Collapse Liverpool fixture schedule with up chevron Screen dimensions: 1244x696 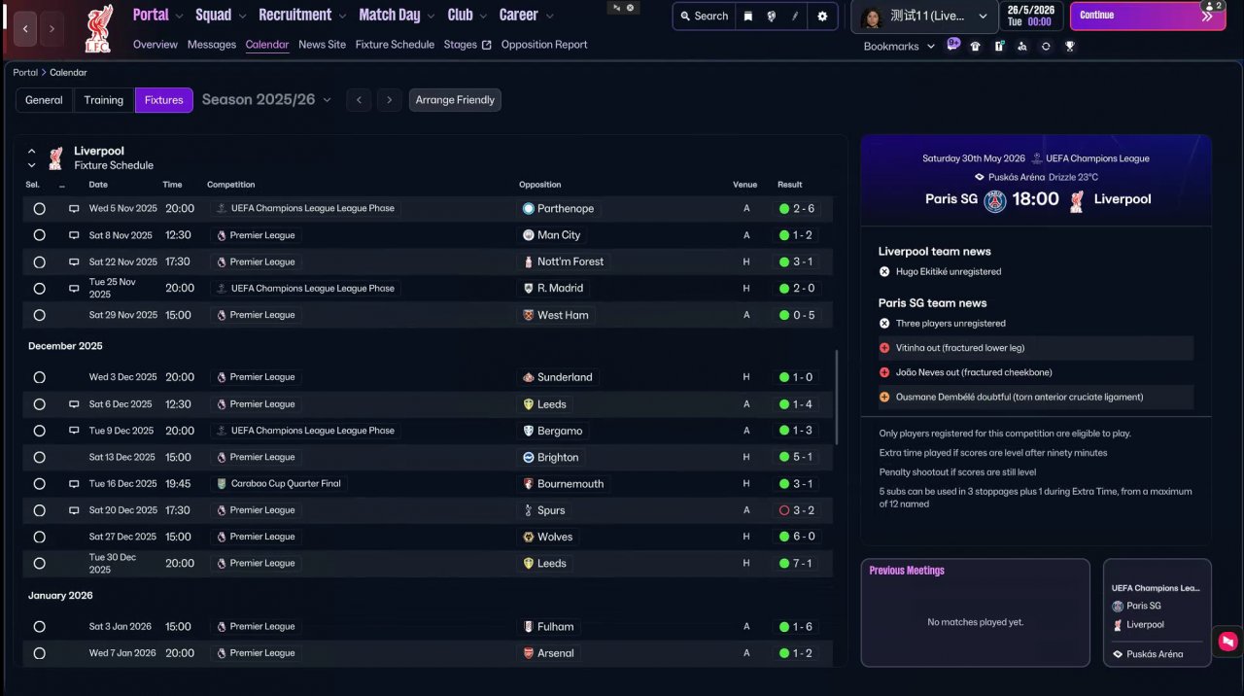[x=31, y=152]
